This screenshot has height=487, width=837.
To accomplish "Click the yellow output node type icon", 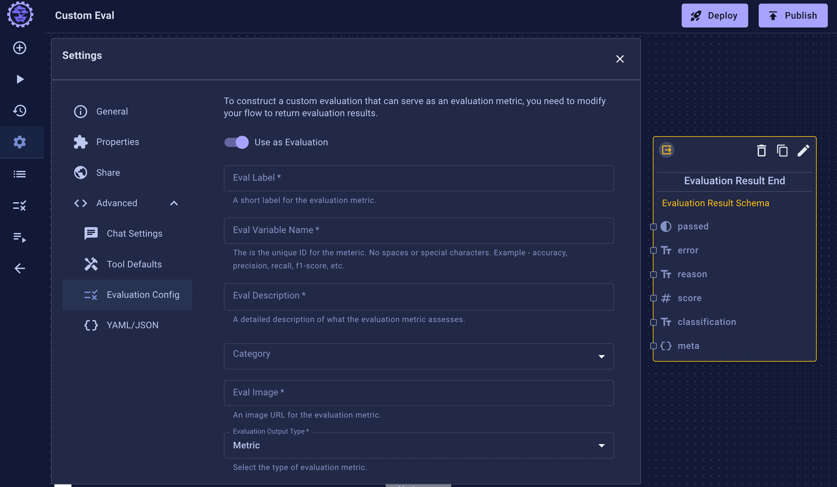I will [x=666, y=150].
